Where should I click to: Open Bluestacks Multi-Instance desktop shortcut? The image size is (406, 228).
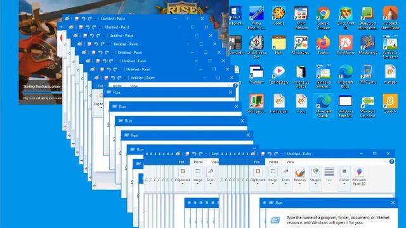368,18
